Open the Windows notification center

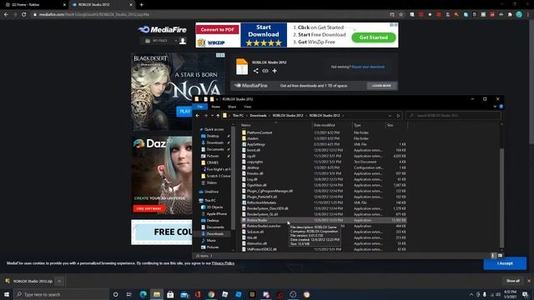click(525, 294)
